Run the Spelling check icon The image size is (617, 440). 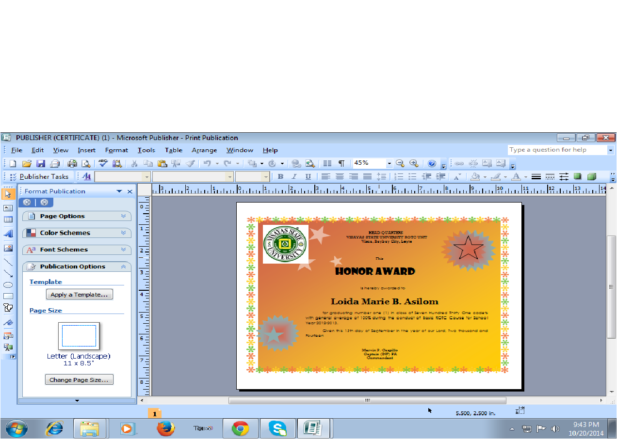click(102, 163)
